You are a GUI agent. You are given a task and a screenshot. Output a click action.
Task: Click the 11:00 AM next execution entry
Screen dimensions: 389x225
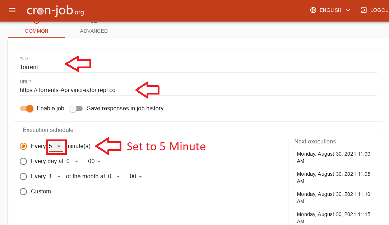click(333, 157)
